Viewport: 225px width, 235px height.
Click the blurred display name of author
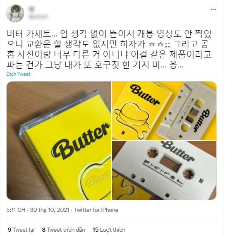click(x=32, y=9)
